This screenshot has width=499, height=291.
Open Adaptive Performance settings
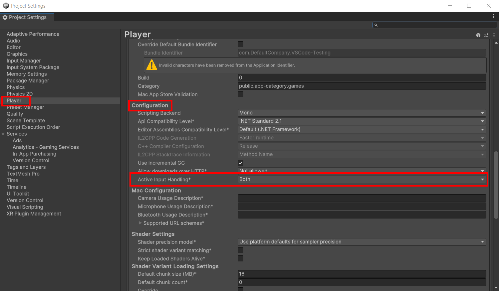coord(33,34)
